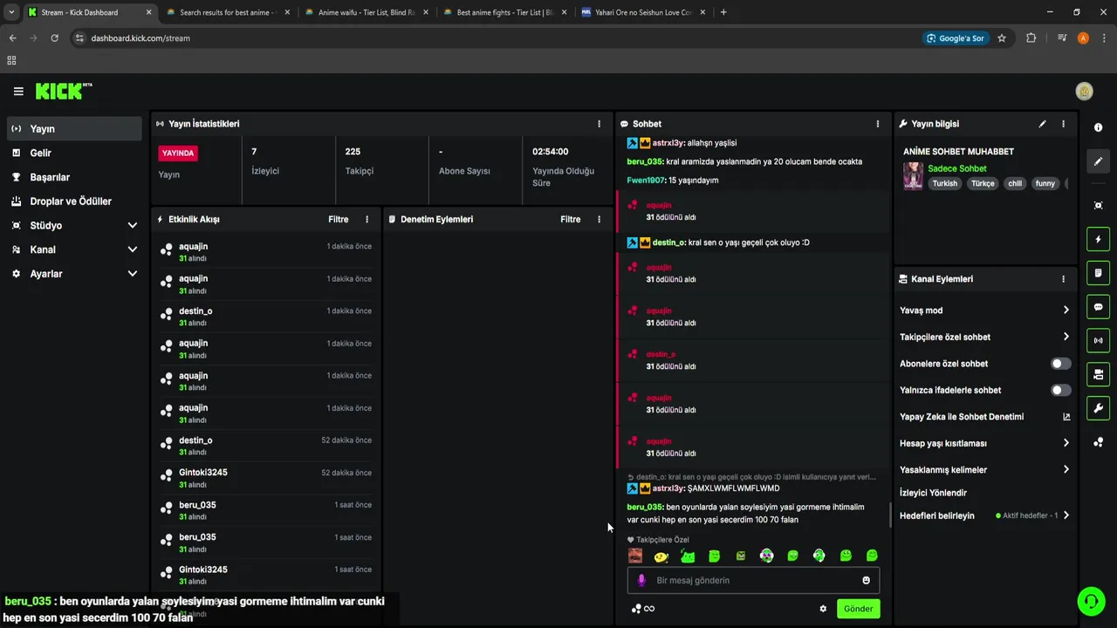Insert the green headphones emote
Viewport: 1117px width, 628px height.
coord(819,556)
